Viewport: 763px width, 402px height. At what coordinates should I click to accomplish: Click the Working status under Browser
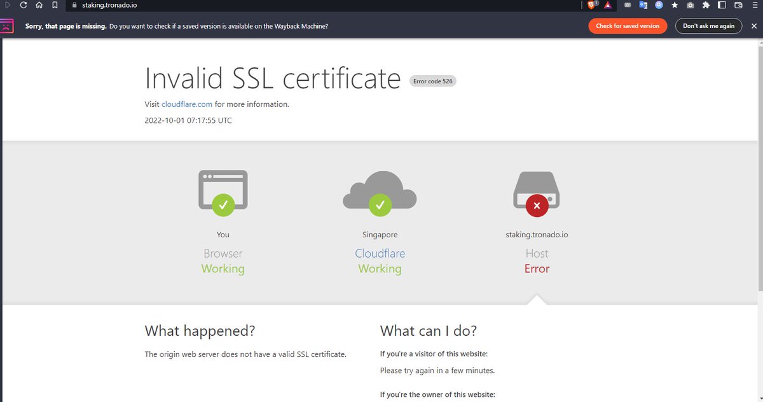223,268
